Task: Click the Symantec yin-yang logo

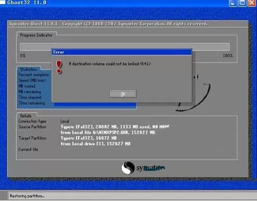Action: tap(128, 168)
